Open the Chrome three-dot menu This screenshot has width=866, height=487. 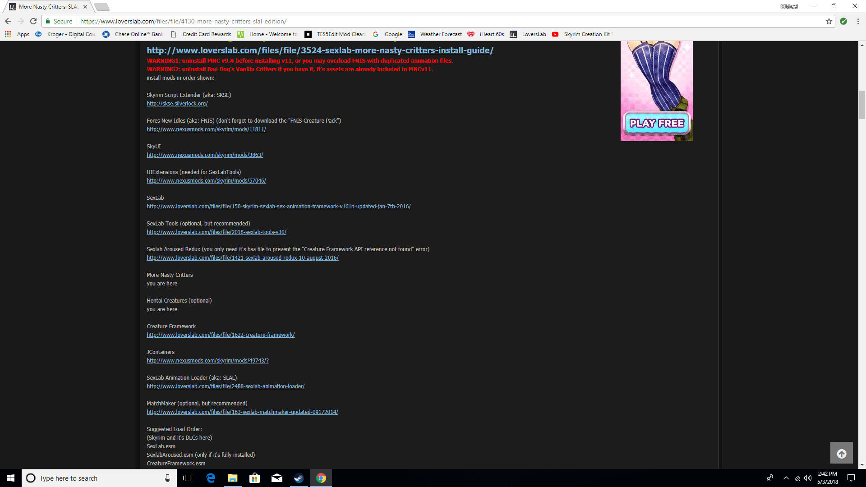pyautogui.click(x=857, y=21)
